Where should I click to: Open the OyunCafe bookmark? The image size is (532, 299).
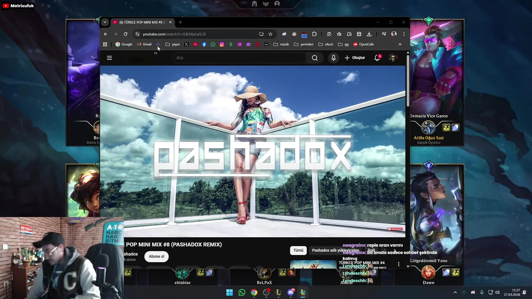click(x=364, y=44)
